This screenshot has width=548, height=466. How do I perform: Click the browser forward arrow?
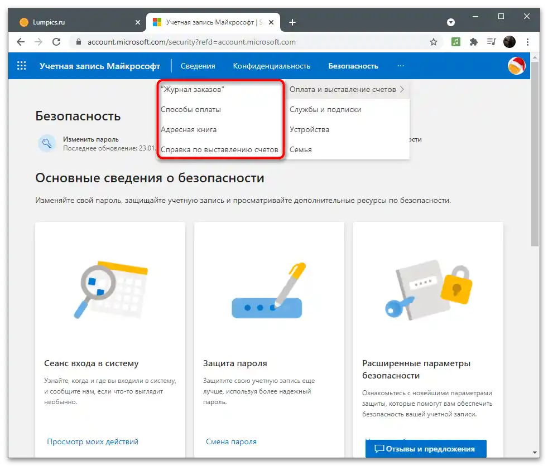click(39, 42)
